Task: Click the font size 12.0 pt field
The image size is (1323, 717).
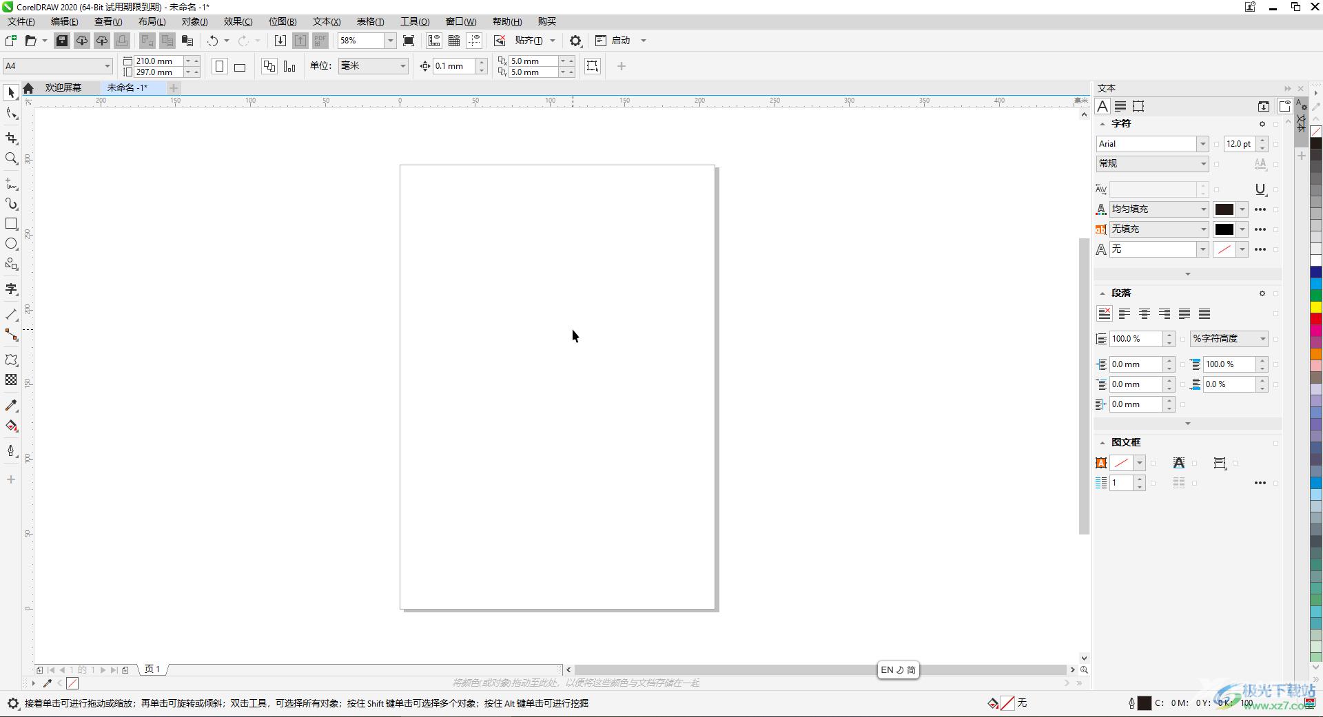Action: pos(1240,144)
